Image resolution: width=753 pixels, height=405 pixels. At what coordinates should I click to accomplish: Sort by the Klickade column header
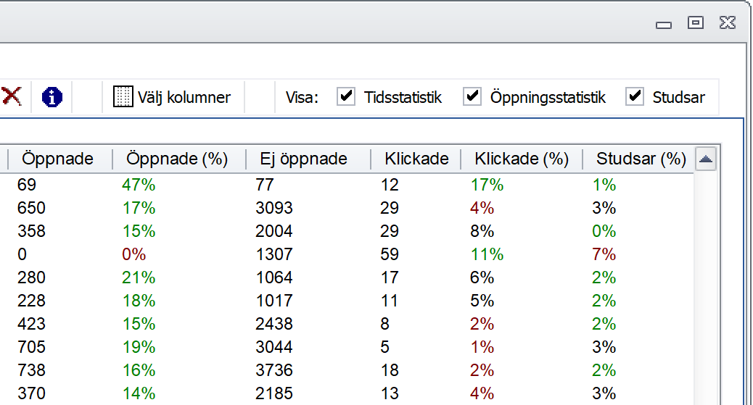(416, 159)
